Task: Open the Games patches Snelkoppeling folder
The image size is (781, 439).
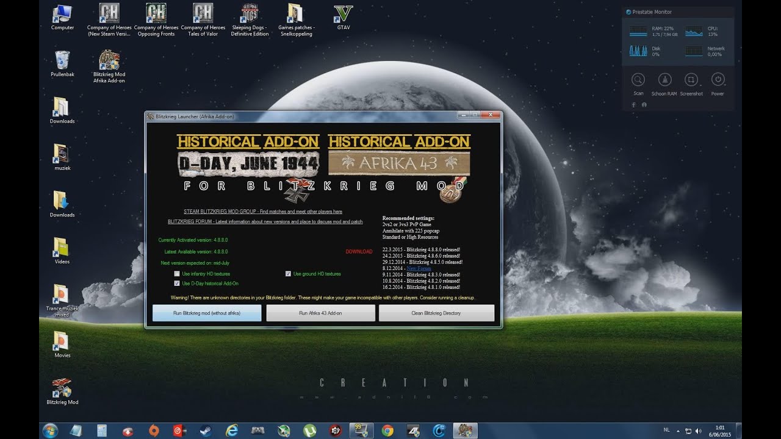Action: click(x=296, y=20)
